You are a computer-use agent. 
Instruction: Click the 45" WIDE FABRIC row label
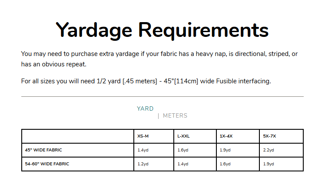pyautogui.click(x=43, y=150)
